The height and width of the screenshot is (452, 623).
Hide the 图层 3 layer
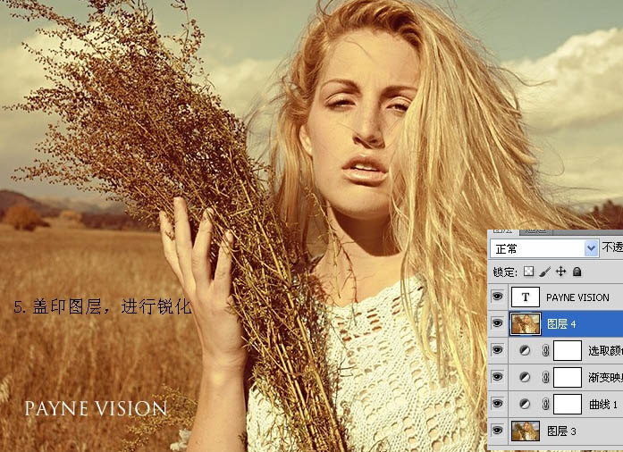[x=498, y=431]
